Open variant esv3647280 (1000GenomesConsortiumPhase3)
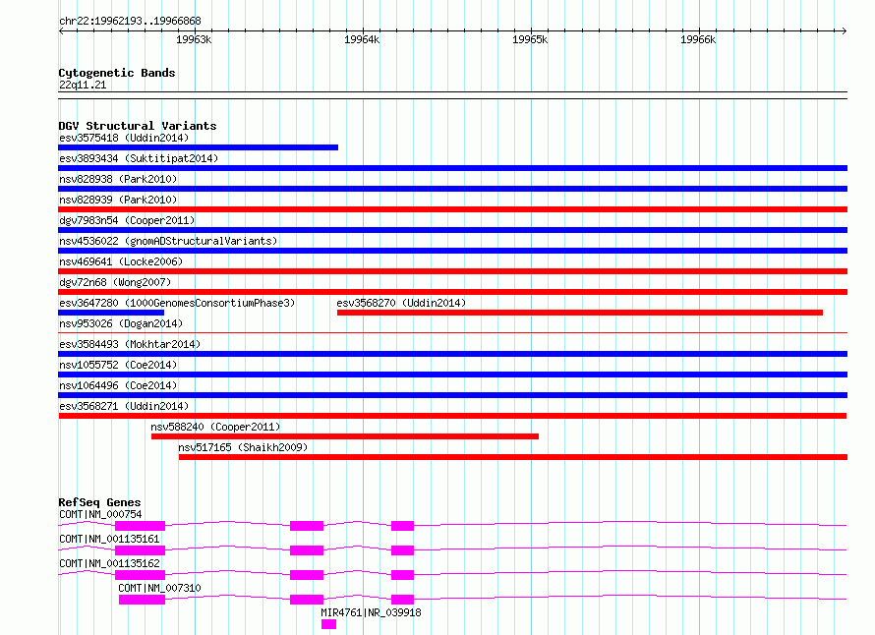Viewport: 875px width, 635px height. tap(177, 303)
